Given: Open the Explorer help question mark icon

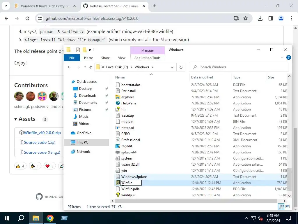Looking at the screenshot, I should point(288,57).
